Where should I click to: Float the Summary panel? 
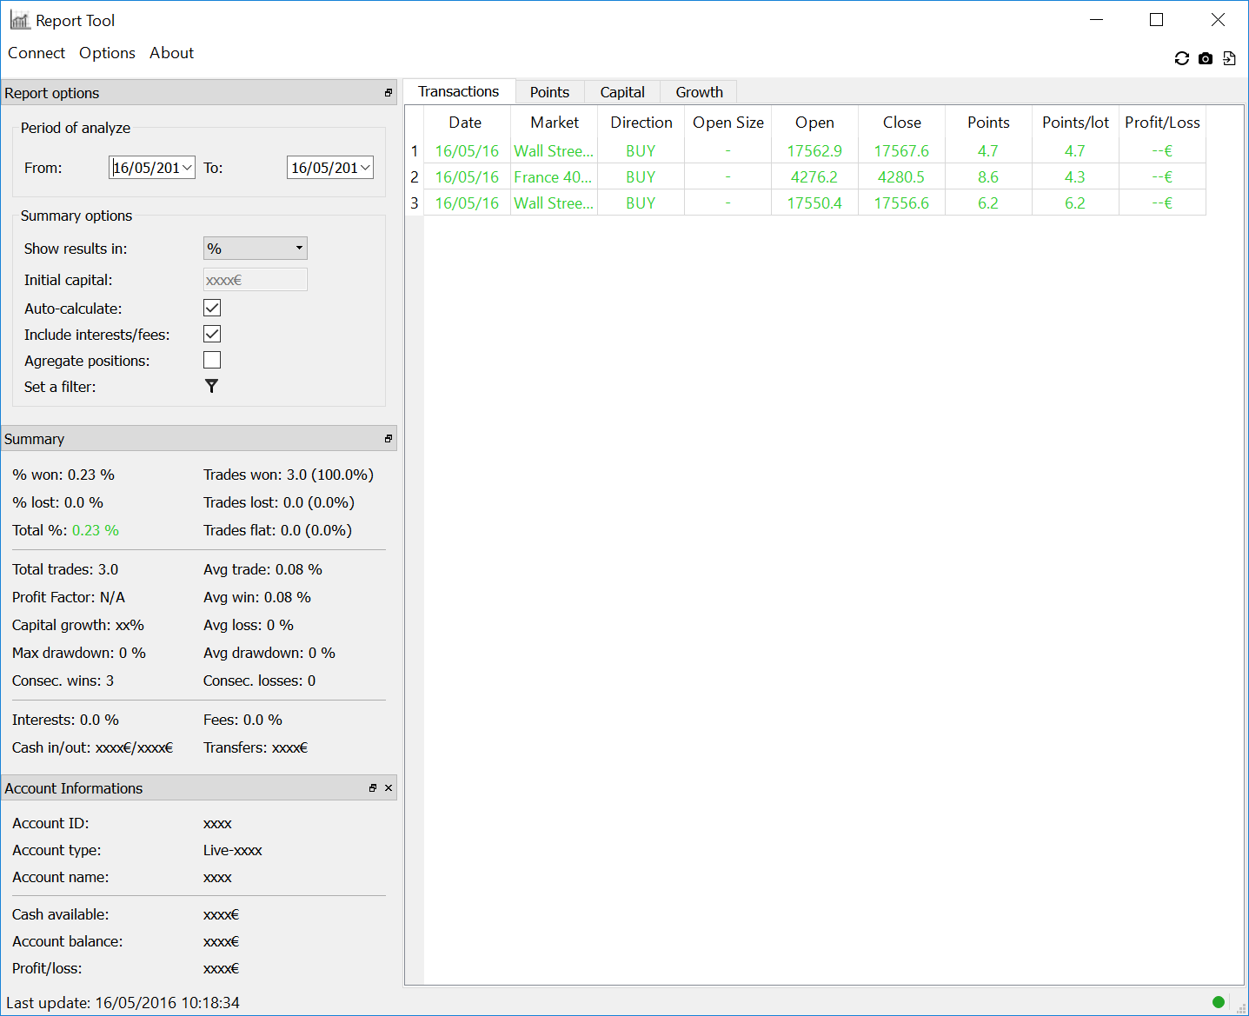pos(389,438)
